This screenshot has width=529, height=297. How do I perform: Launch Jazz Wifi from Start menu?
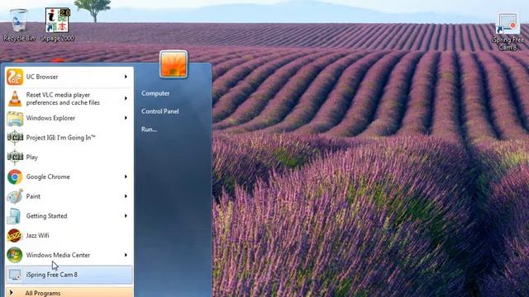(x=69, y=235)
